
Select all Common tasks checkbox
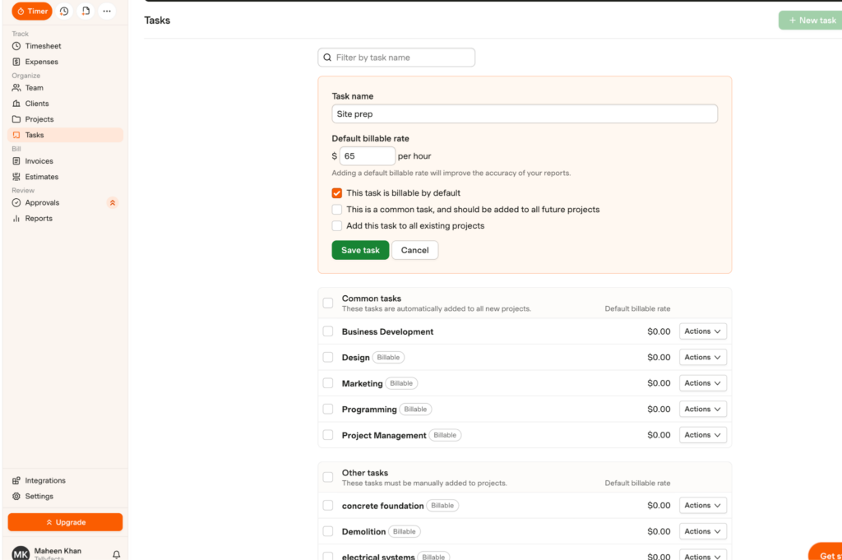[x=327, y=303]
